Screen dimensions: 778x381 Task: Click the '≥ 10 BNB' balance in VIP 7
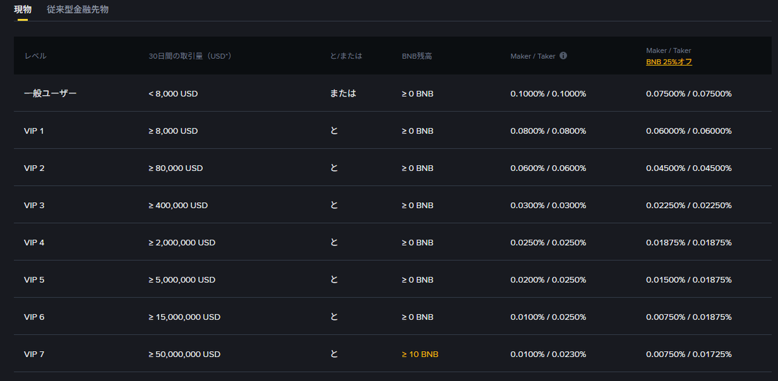[420, 354]
